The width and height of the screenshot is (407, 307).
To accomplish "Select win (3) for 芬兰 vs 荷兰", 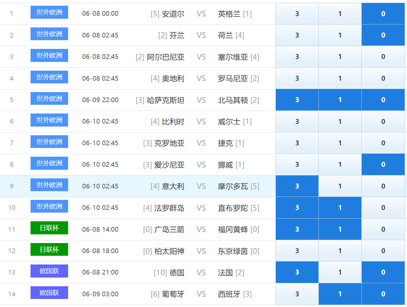I will (x=297, y=35).
